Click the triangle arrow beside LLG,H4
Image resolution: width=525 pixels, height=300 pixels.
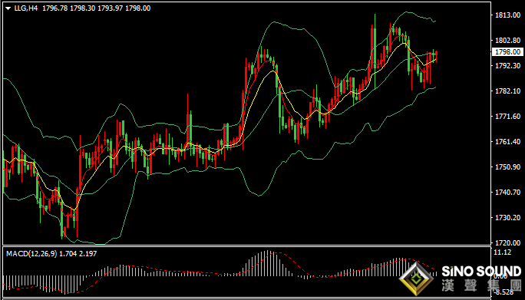(x=8, y=8)
